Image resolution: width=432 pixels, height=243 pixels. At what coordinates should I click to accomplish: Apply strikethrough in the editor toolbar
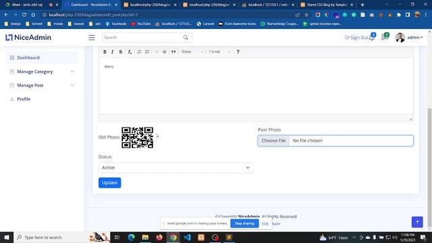click(120, 52)
